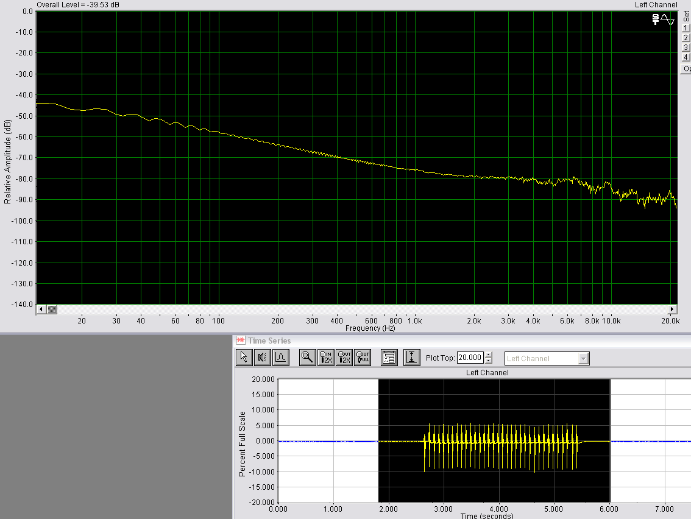
Task: Select the arrow pointer tool
Action: point(244,358)
